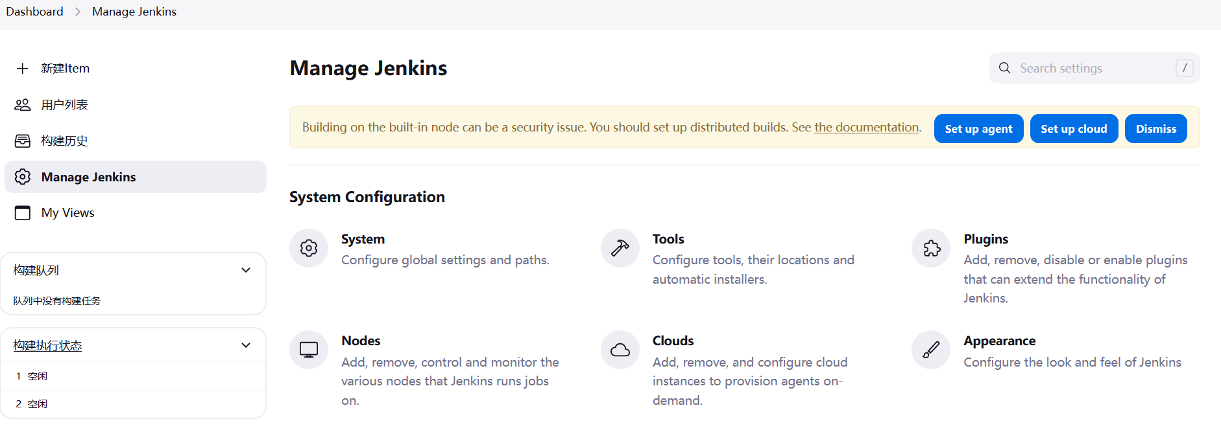Open 构建历史 in the sidebar

coord(136,141)
